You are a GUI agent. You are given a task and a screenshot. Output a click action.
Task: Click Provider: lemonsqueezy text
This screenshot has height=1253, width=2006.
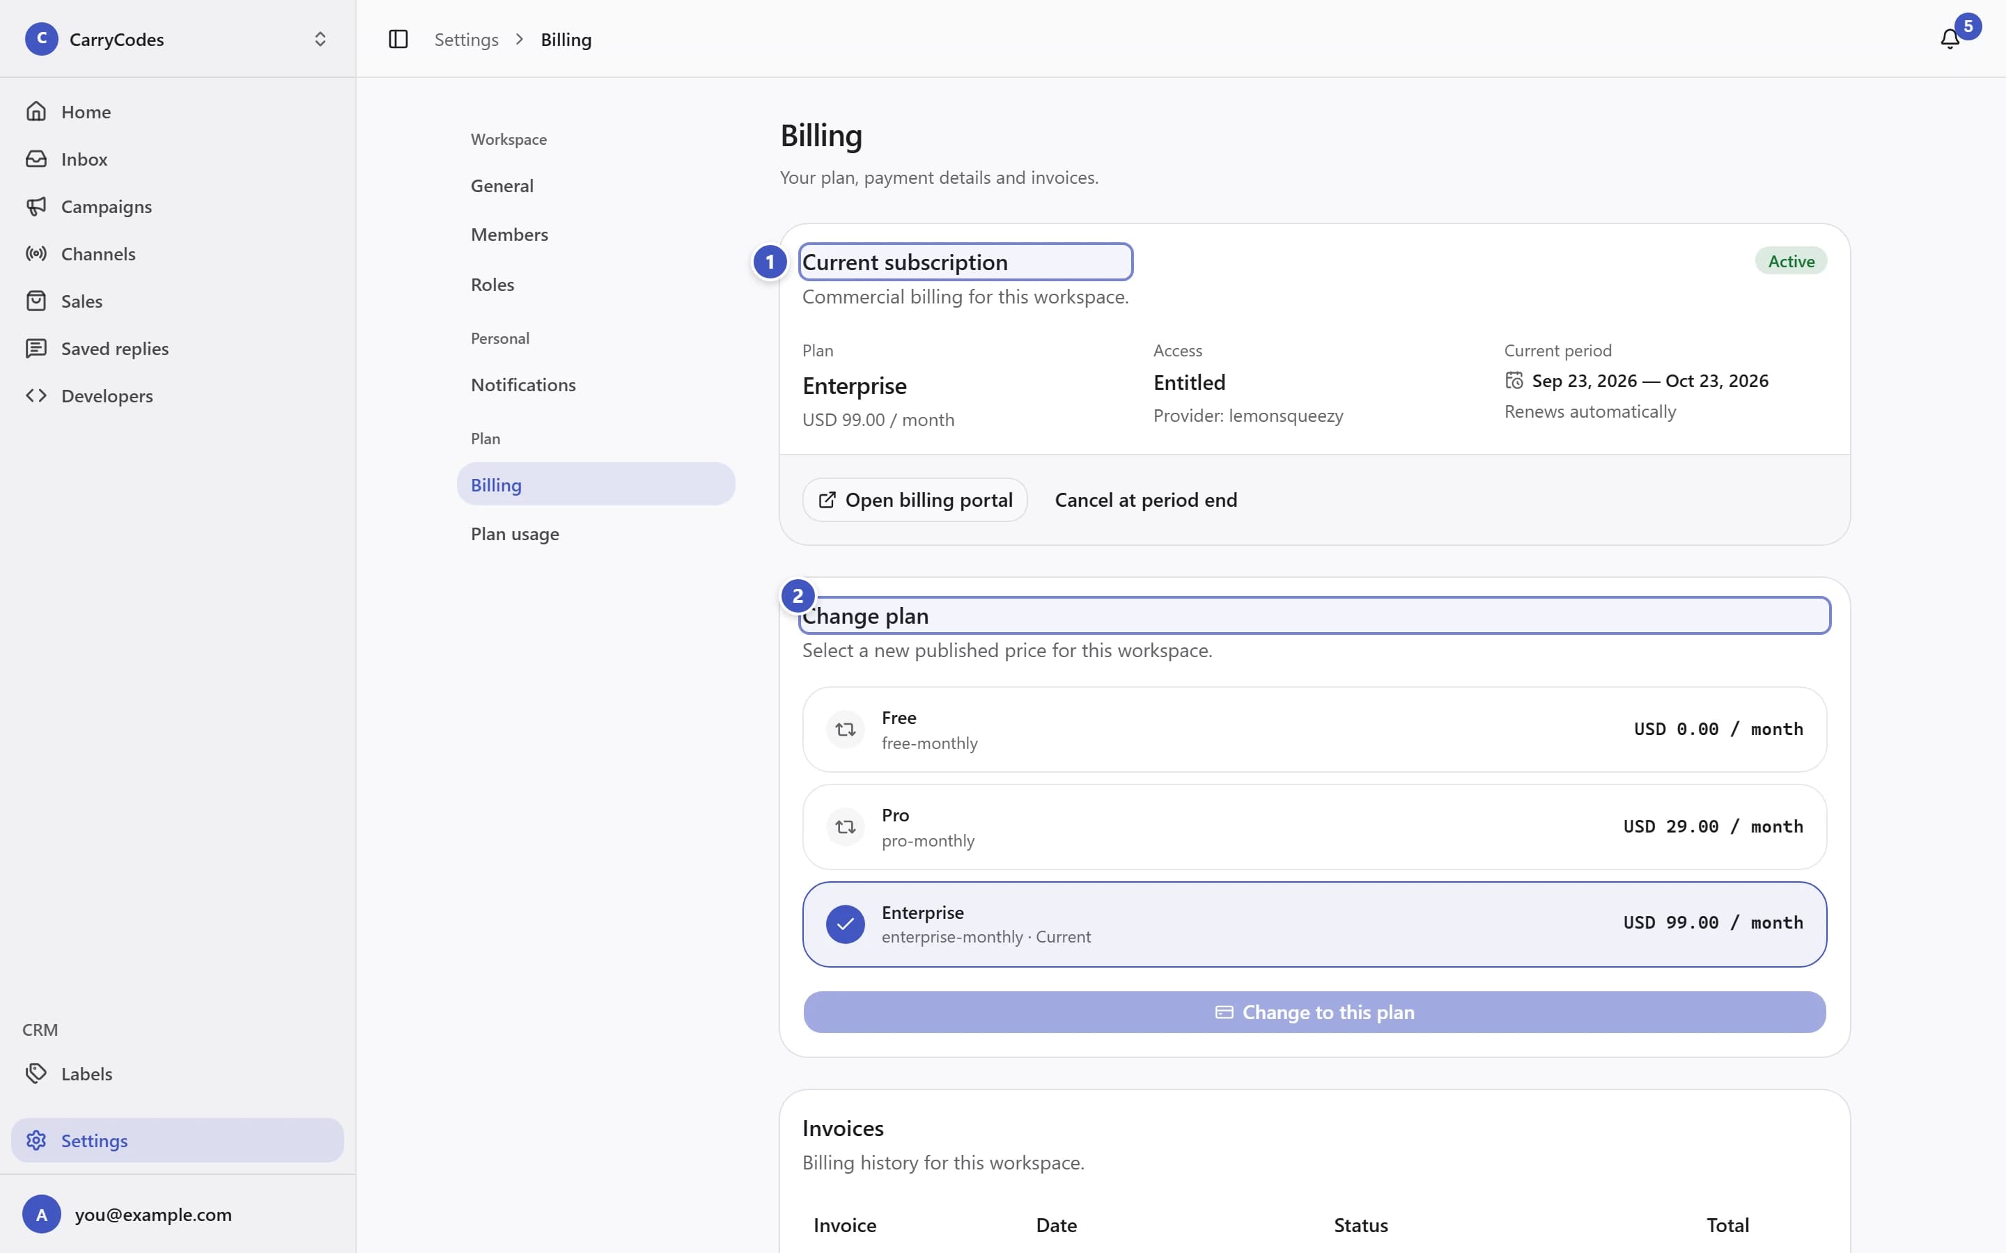(x=1247, y=415)
